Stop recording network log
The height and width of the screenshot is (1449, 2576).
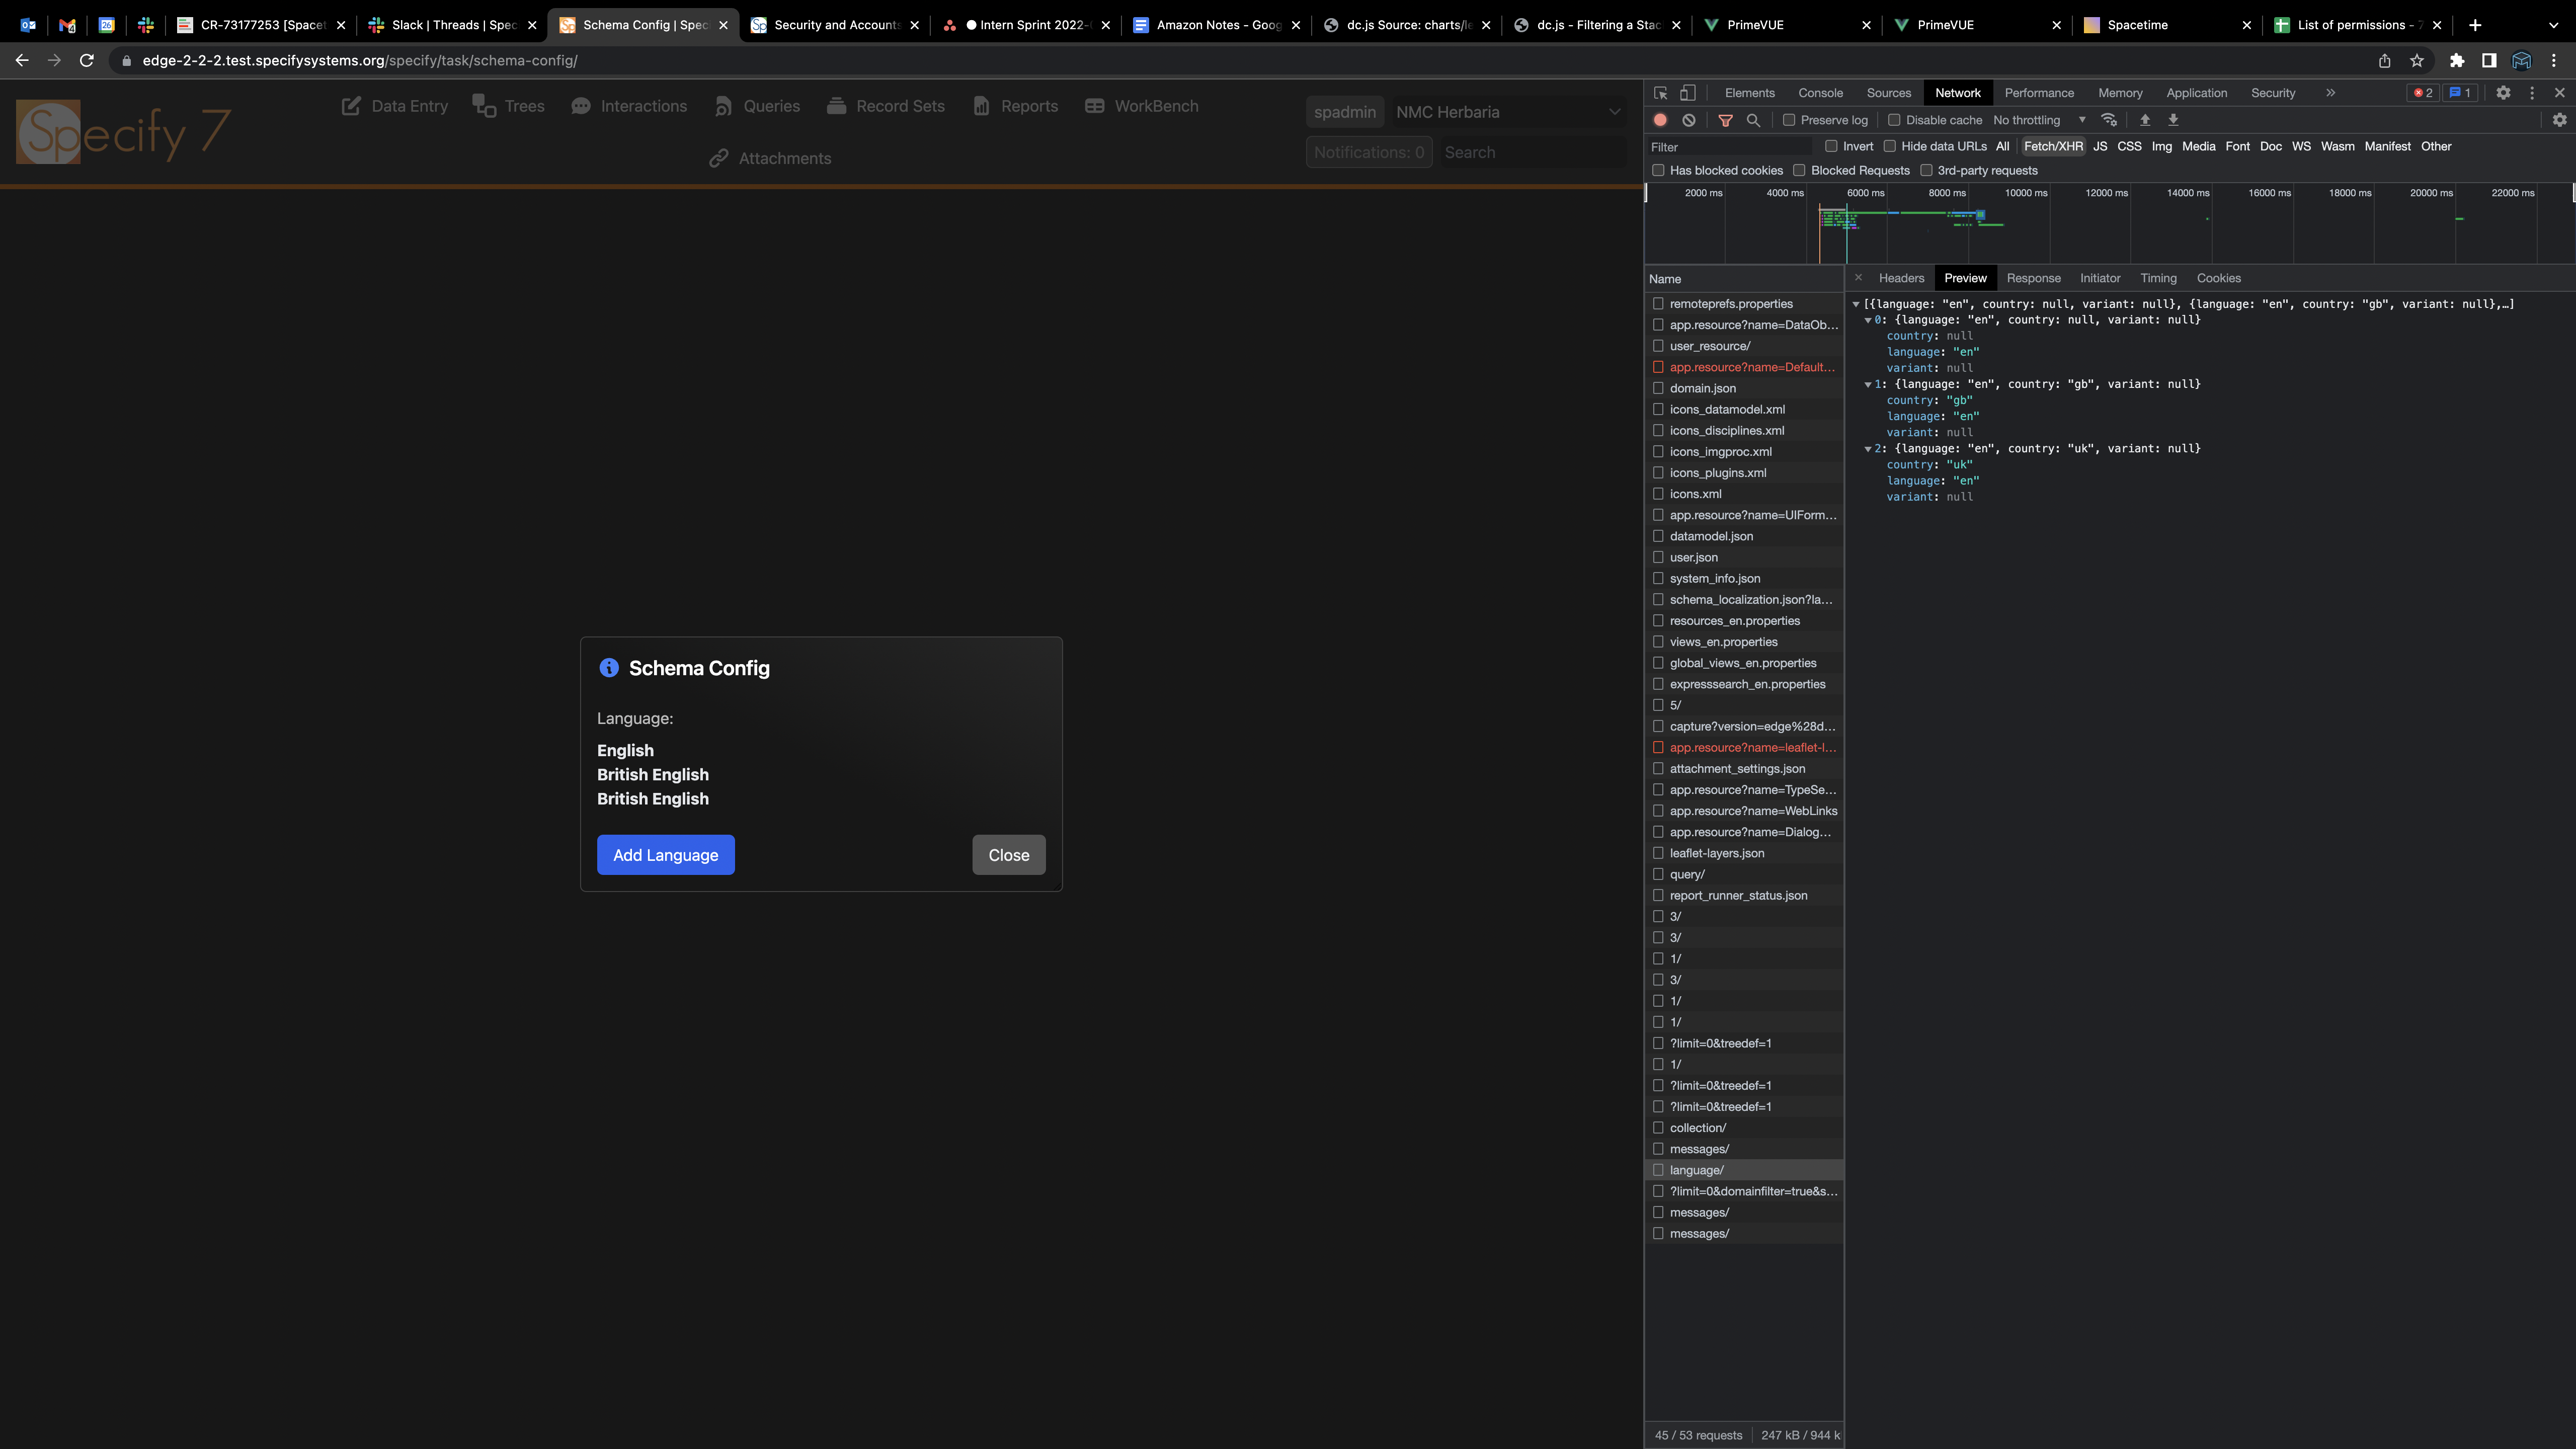coord(1660,120)
